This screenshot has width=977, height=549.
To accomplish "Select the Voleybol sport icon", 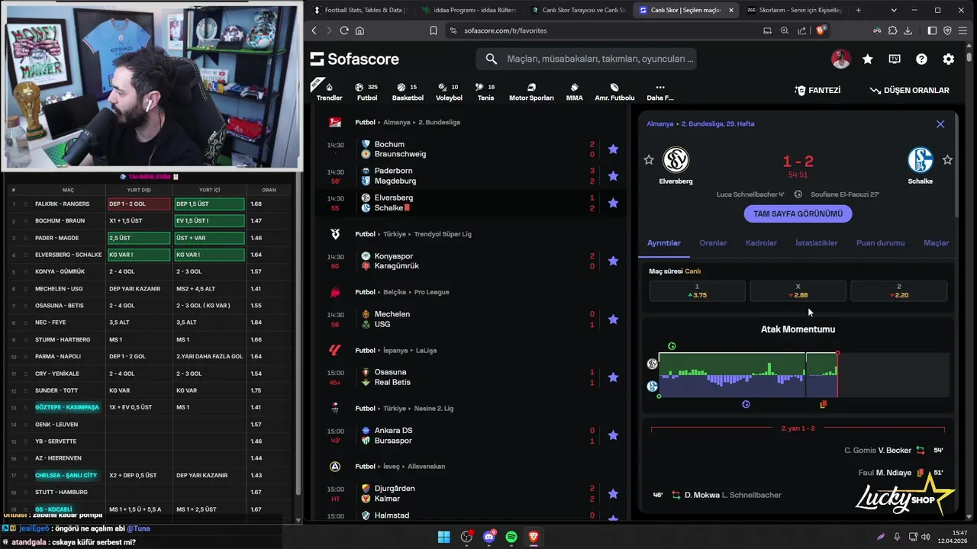I will coord(449,91).
